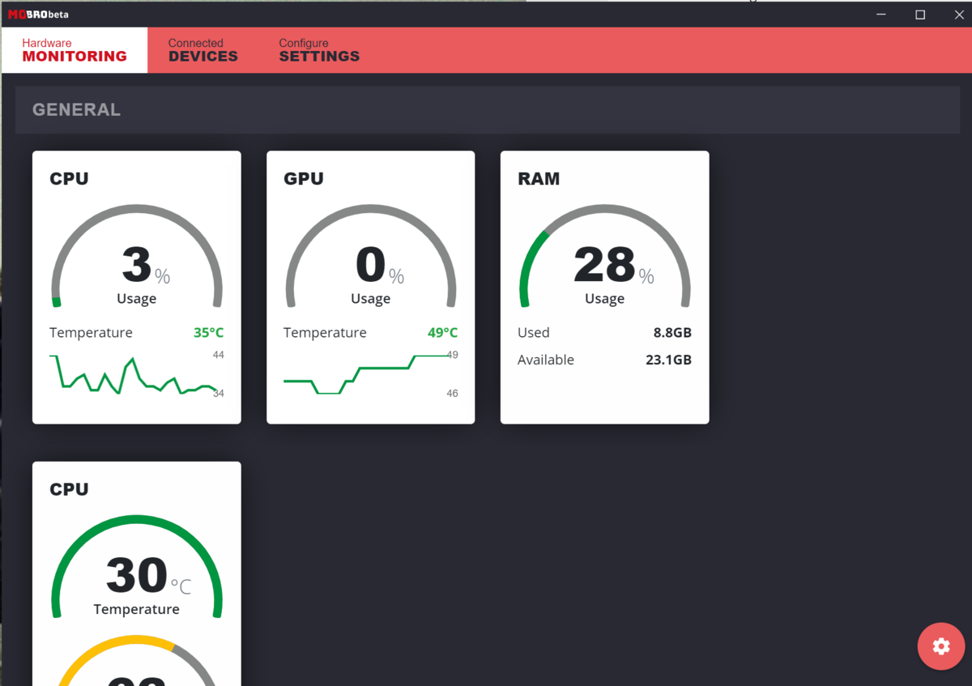
Task: Open the Configure Settings tab
Action: 319,50
